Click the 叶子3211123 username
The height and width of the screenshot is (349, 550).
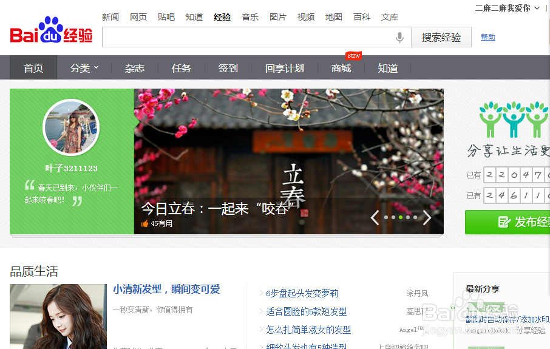pos(71,168)
